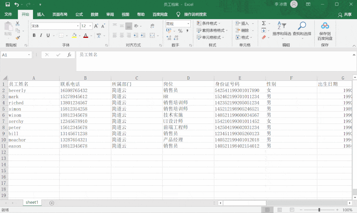The image size is (357, 213).
Task: Click 查找和选择 find and select
Action: (302, 30)
